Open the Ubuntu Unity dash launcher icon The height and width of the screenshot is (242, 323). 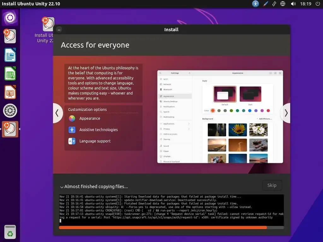click(x=10, y=18)
